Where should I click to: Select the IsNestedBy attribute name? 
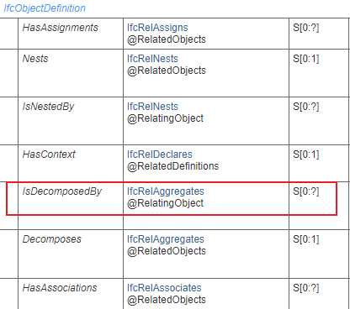click(x=48, y=107)
